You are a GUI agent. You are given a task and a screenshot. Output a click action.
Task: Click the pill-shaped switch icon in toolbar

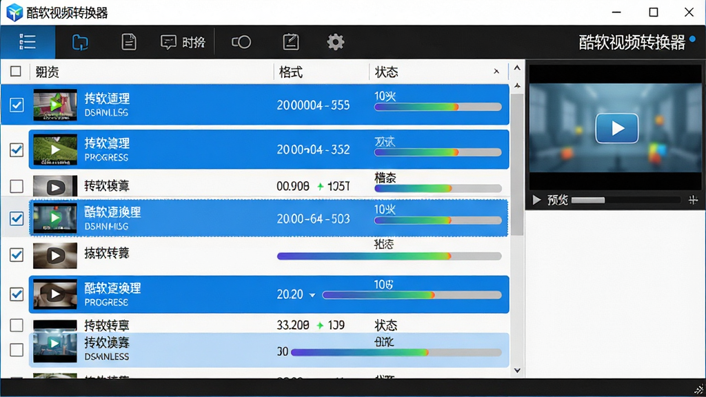click(x=241, y=42)
